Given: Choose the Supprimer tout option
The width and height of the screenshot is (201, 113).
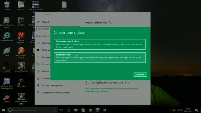Looking at the screenshot, I should point(100,57).
